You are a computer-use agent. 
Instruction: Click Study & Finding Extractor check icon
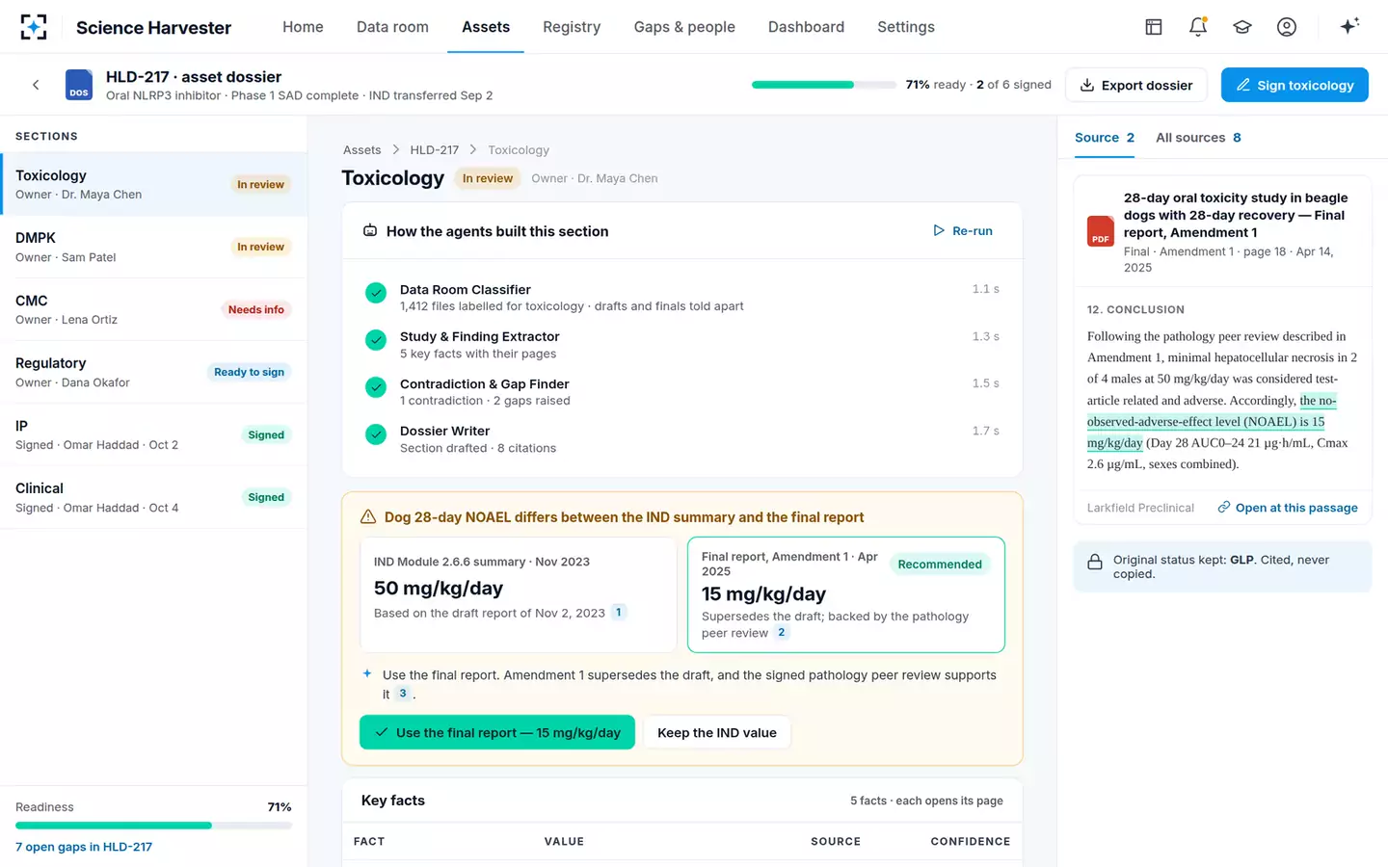tap(376, 340)
